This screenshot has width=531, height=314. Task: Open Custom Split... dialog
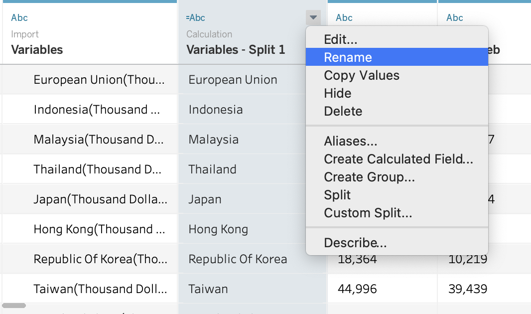click(x=368, y=213)
